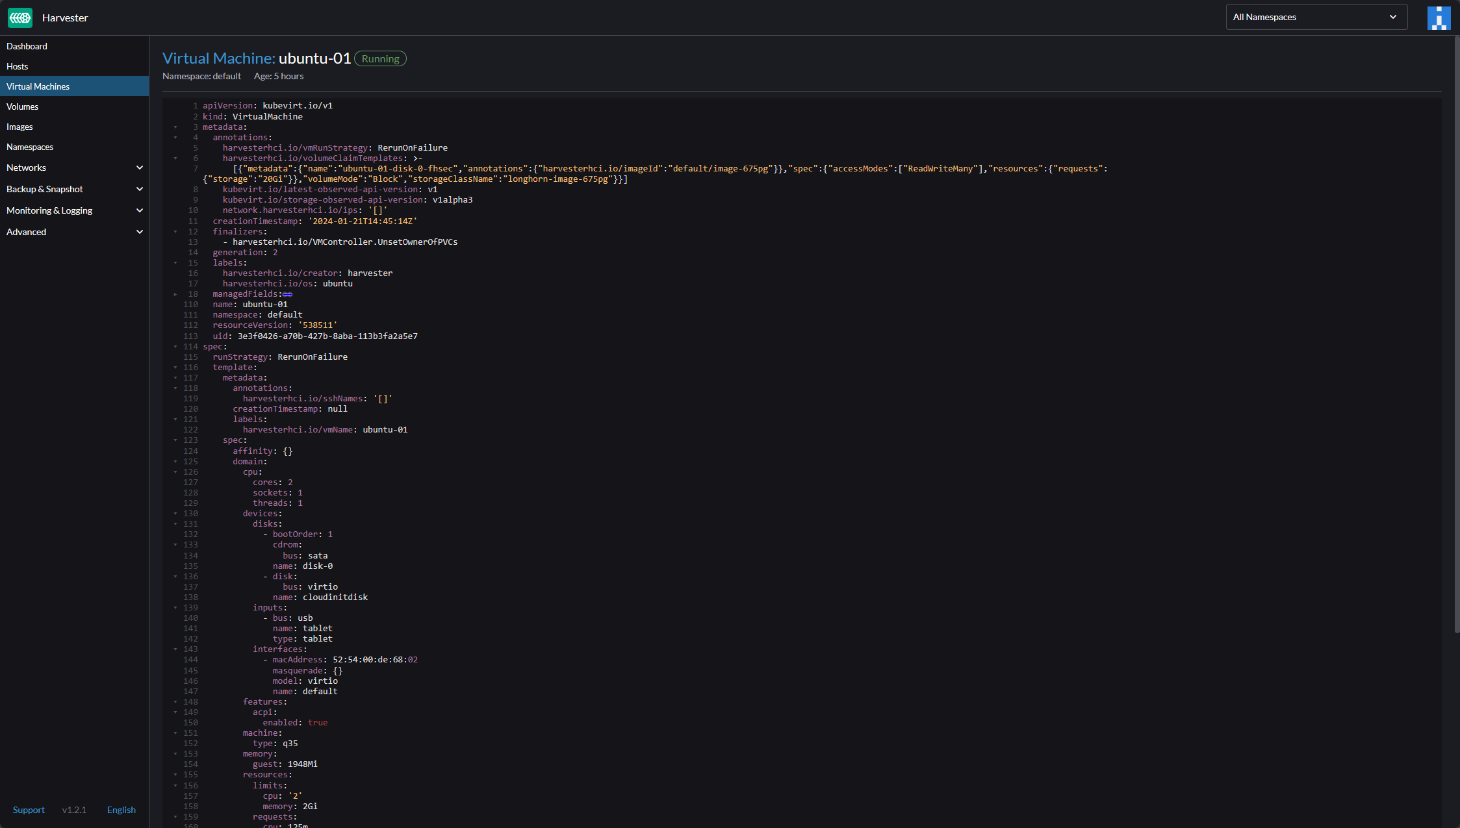Screen dimensions: 1460x828
Task: Go to the Dashboard page
Action: point(27,46)
